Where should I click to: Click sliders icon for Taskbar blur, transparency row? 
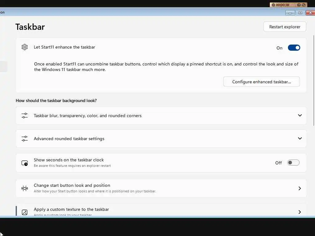point(25,116)
